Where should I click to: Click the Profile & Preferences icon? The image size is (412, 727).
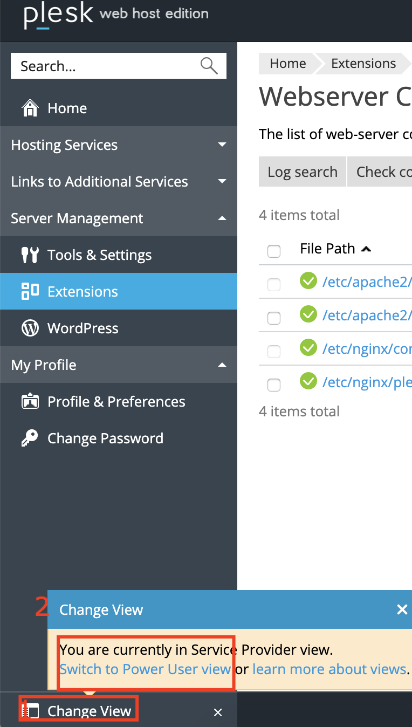point(30,402)
